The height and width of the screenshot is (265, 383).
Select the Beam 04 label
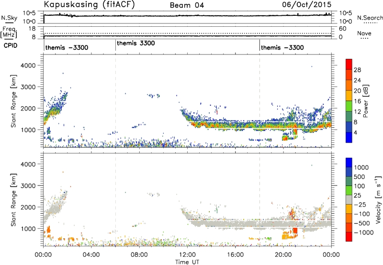click(x=187, y=5)
